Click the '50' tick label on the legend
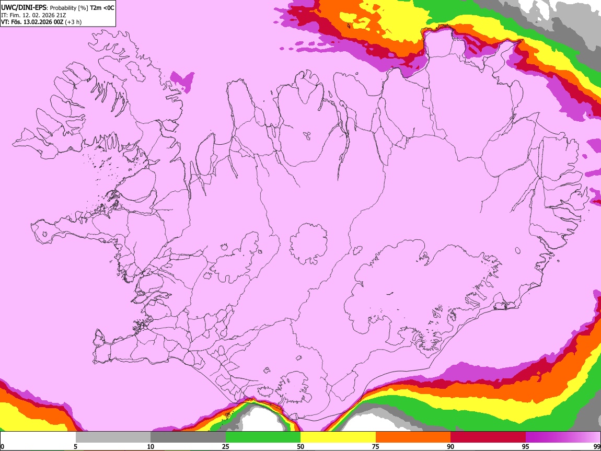Image resolution: width=601 pixels, height=451 pixels. point(300,446)
